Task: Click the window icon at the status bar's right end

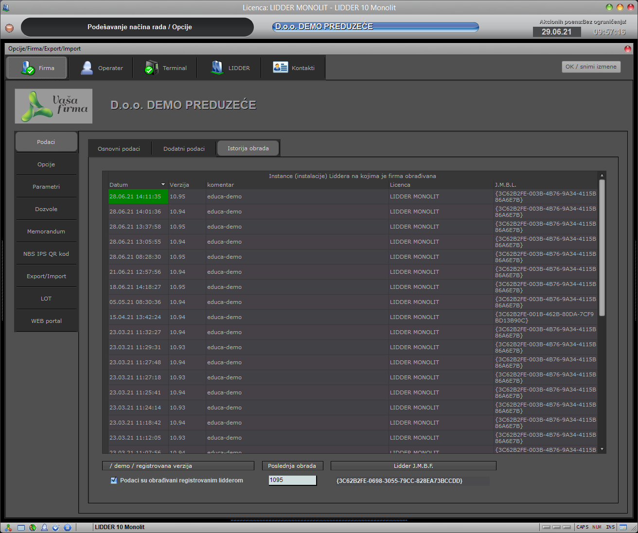Action: pyautogui.click(x=623, y=527)
